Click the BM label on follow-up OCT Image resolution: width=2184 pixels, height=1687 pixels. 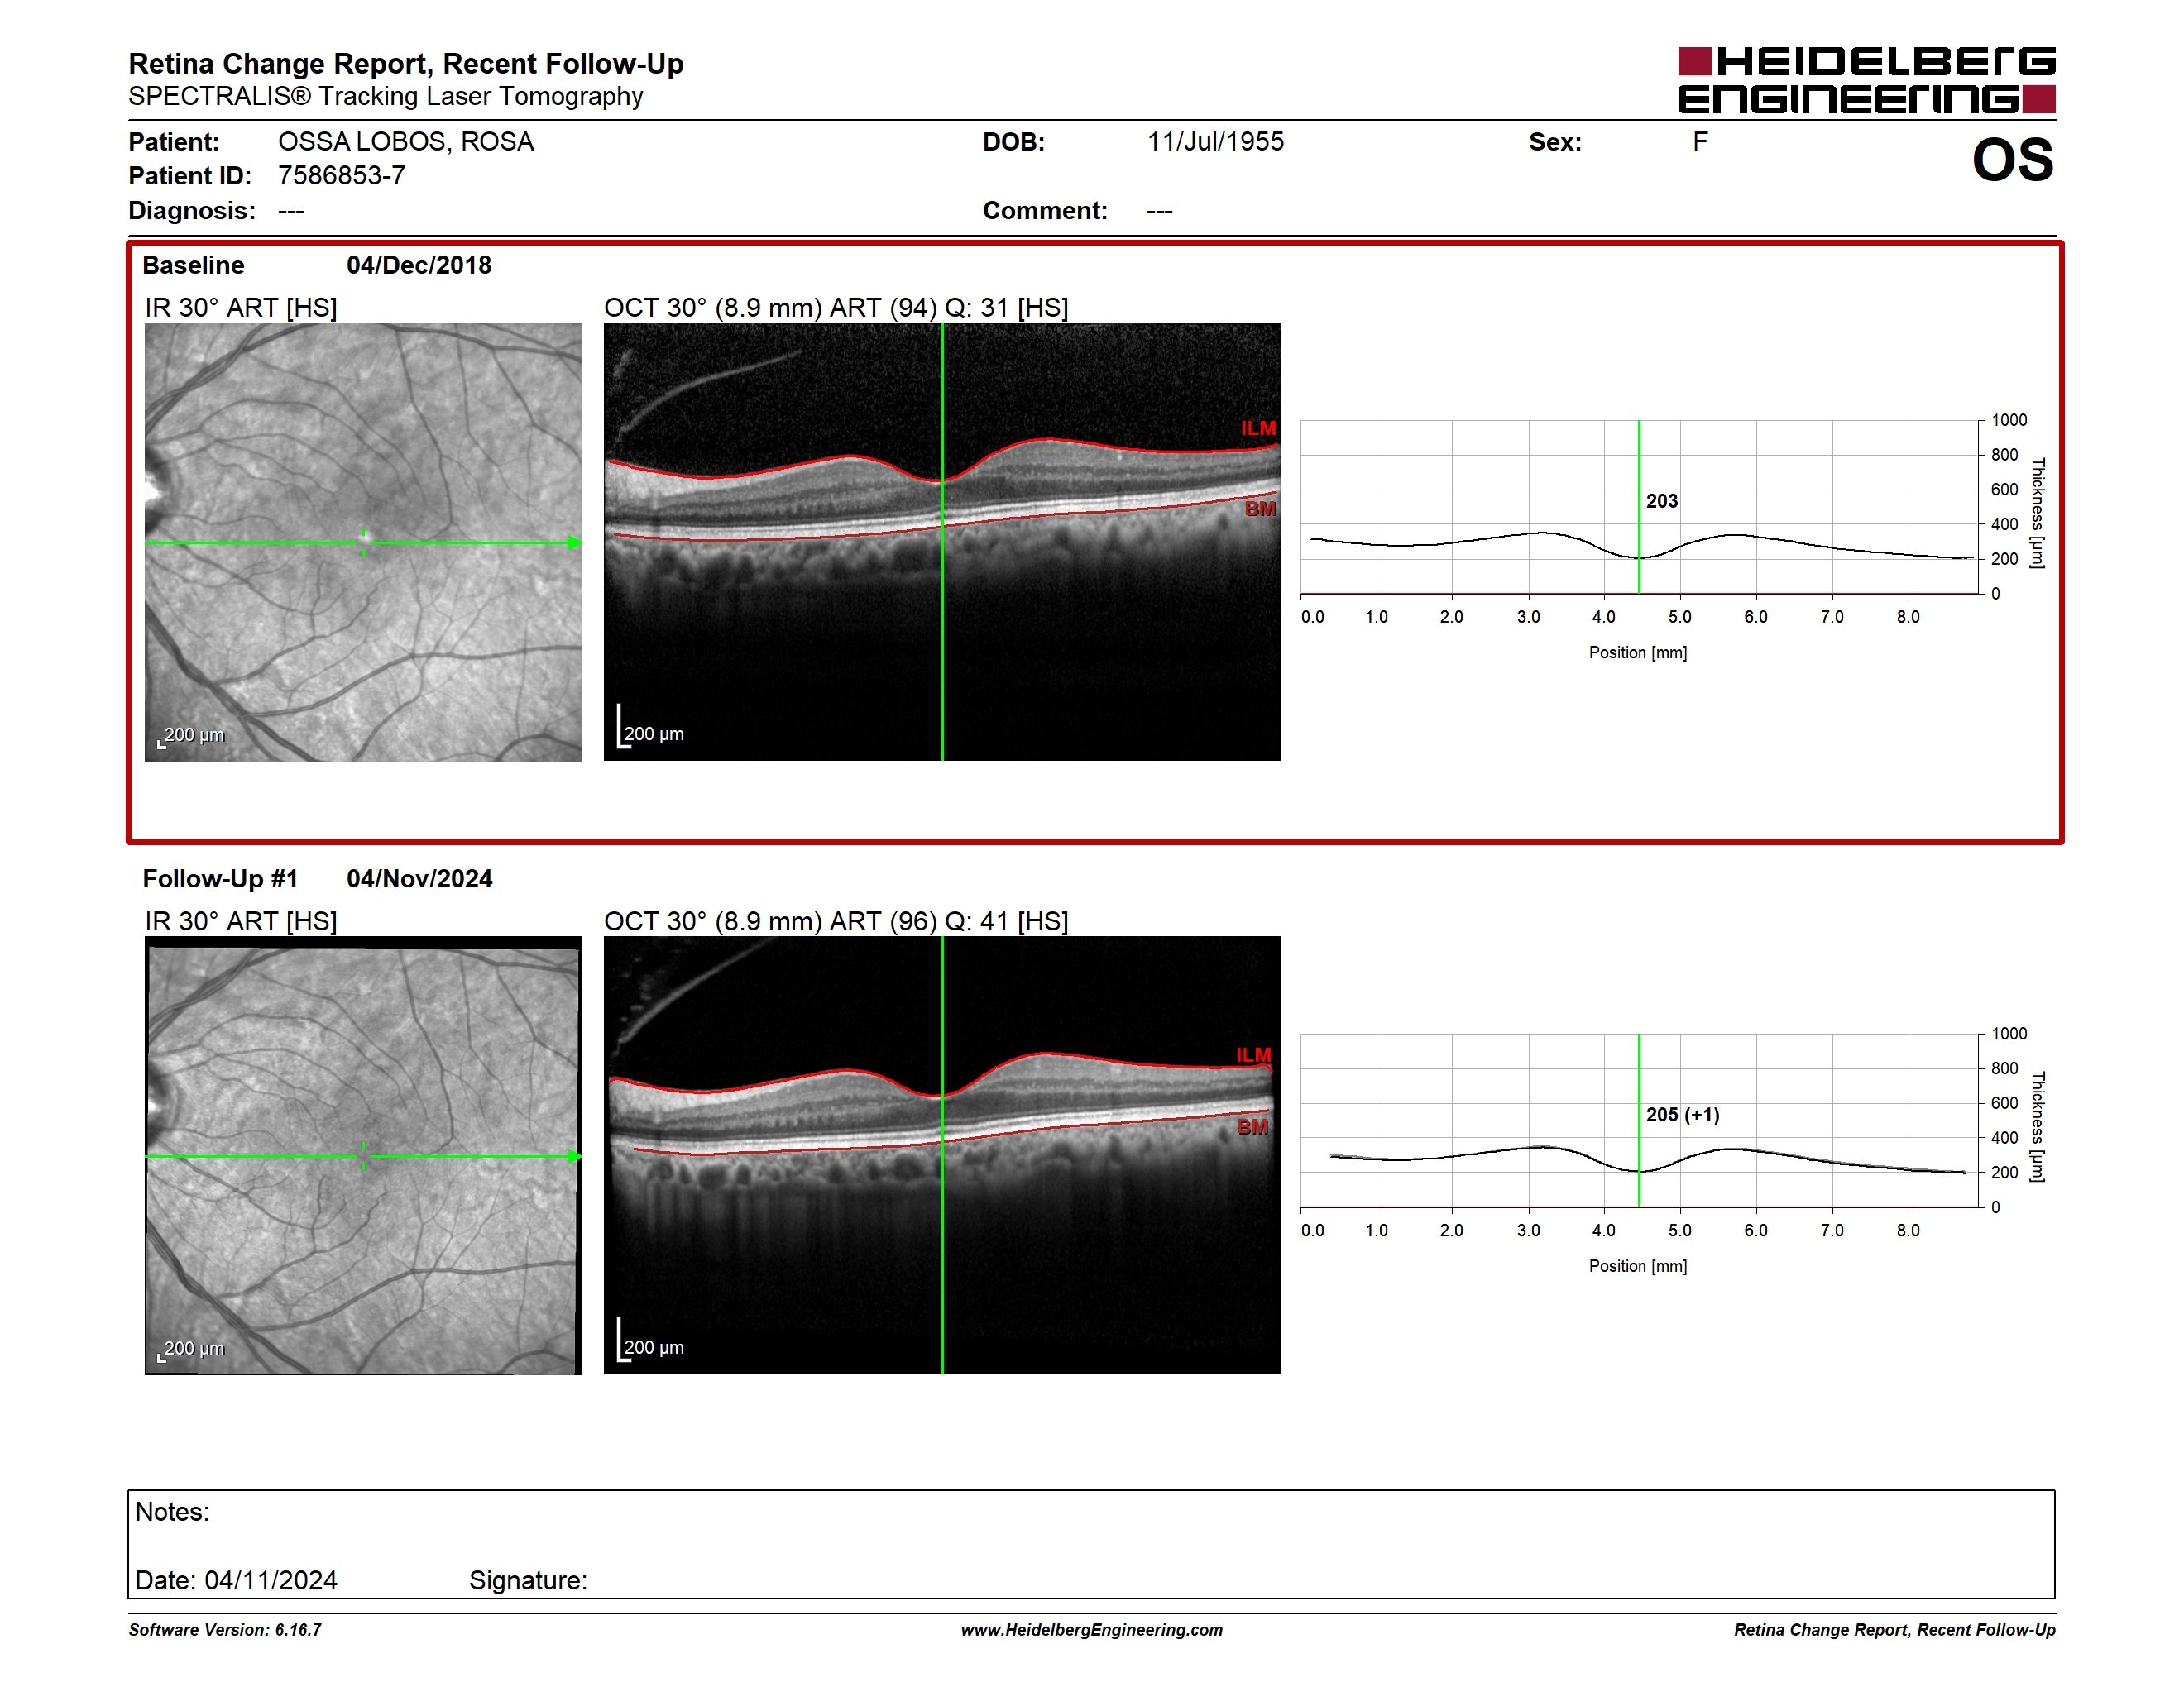click(x=1253, y=1126)
